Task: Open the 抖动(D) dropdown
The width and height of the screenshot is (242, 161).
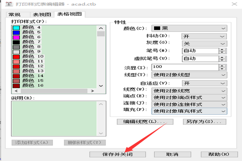Action: click(204, 37)
